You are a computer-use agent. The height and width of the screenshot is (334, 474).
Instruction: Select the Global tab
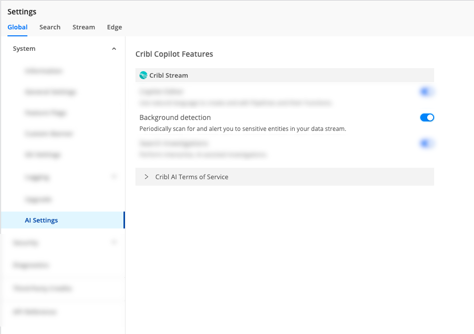coord(17,27)
